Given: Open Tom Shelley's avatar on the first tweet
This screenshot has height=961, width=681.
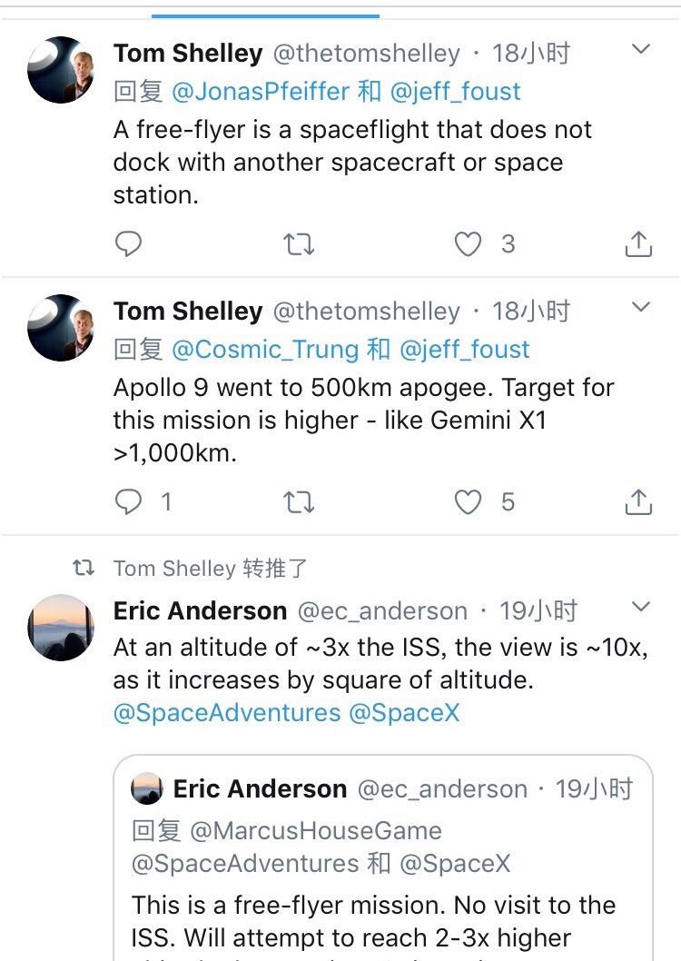Looking at the screenshot, I should pyautogui.click(x=62, y=70).
